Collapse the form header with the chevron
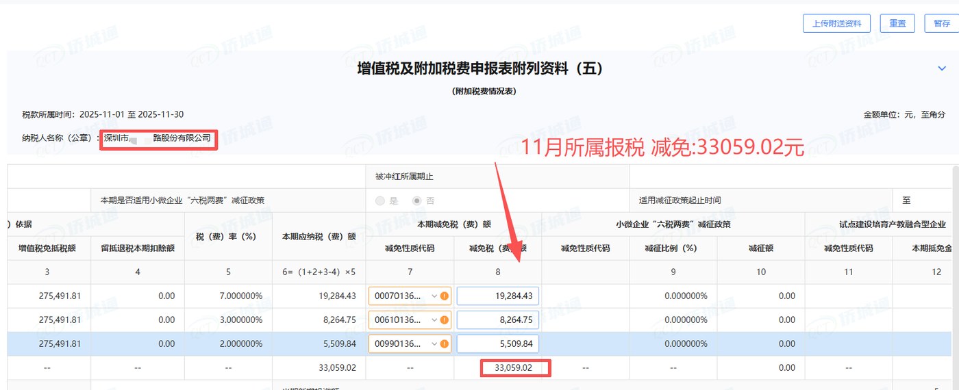This screenshot has width=959, height=390. (x=941, y=68)
